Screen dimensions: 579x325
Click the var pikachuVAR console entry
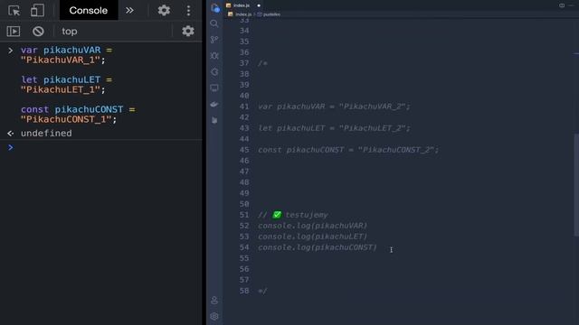click(66, 55)
